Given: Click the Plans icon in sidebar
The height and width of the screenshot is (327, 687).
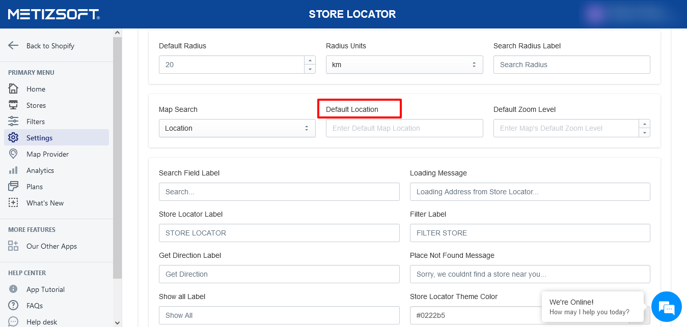Looking at the screenshot, I should point(13,187).
